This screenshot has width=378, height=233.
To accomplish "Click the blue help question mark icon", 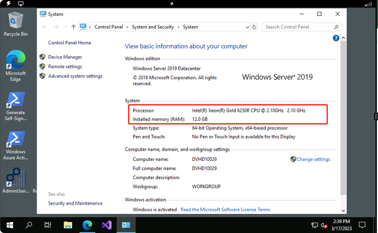I will click(336, 38).
